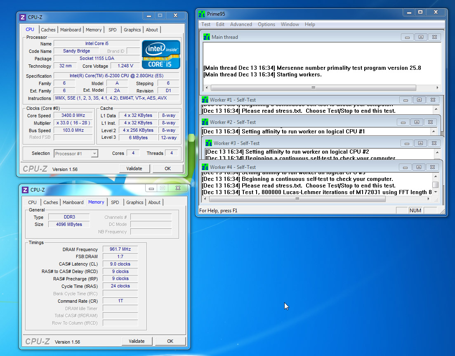Click the Main thread window icon

tap(207, 37)
